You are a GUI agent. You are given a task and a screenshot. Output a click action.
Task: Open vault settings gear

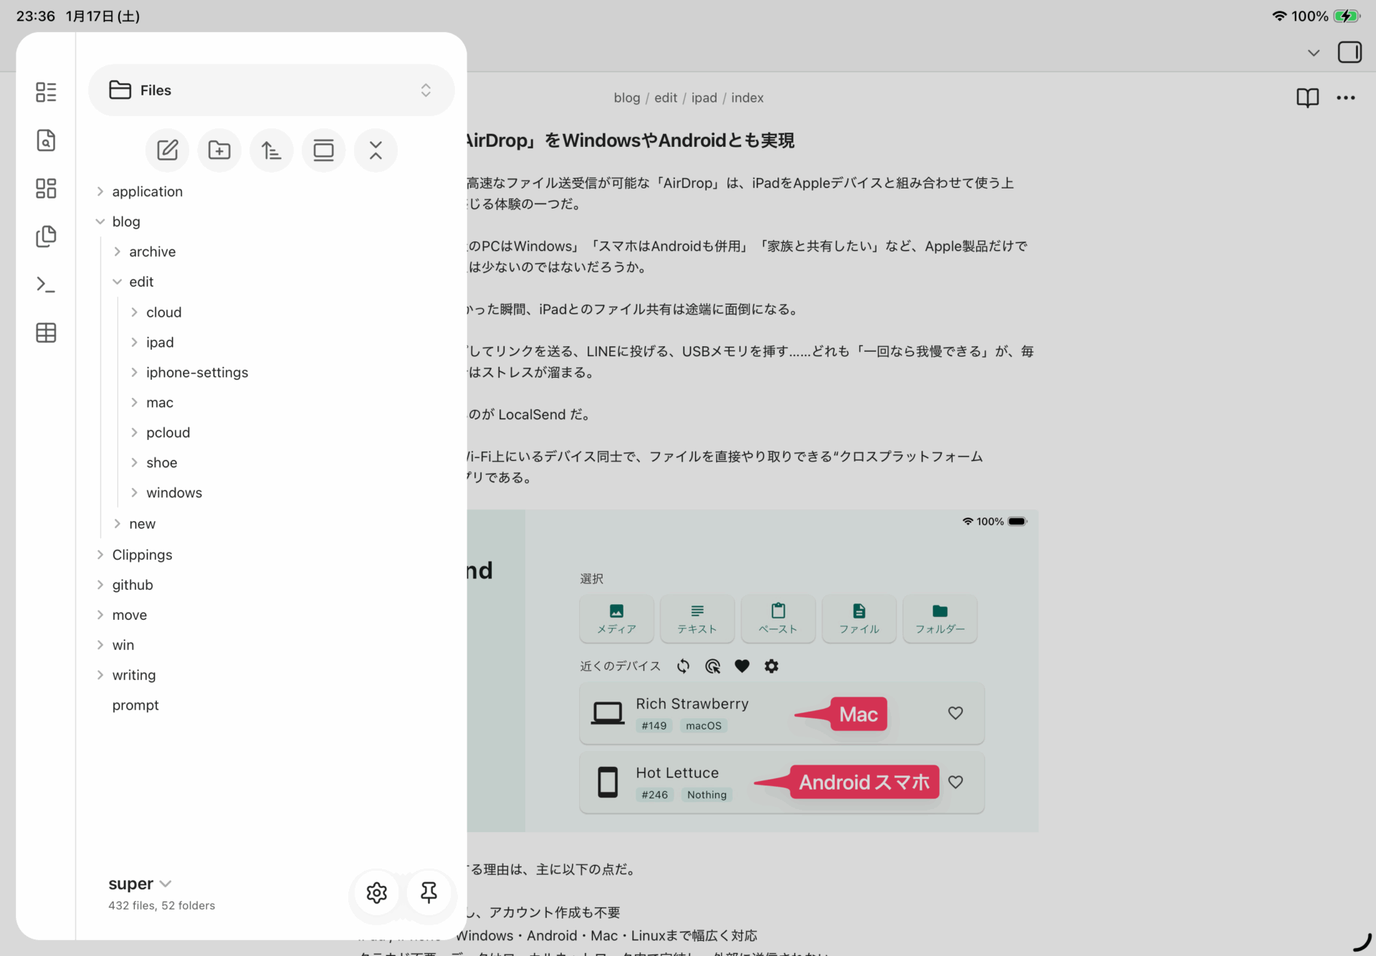coord(376,892)
